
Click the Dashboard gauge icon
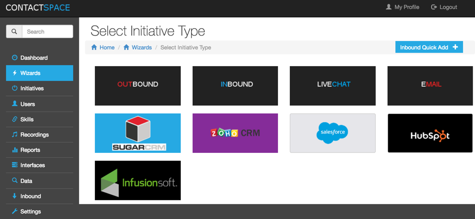pos(14,58)
